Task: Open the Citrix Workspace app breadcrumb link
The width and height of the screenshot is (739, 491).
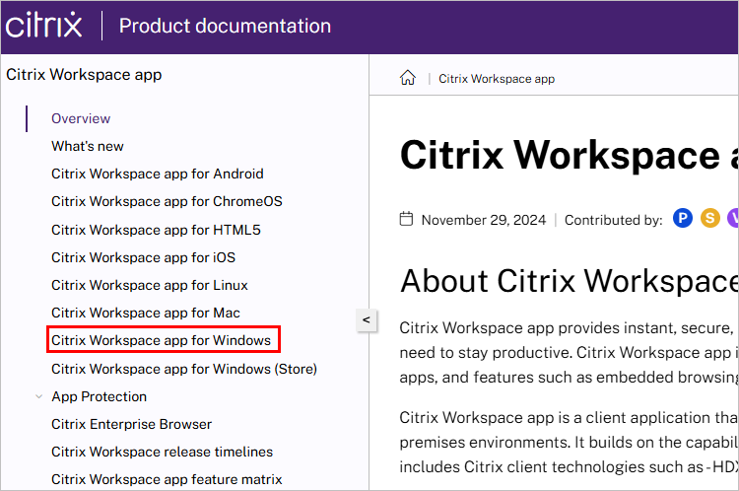Action: [497, 79]
